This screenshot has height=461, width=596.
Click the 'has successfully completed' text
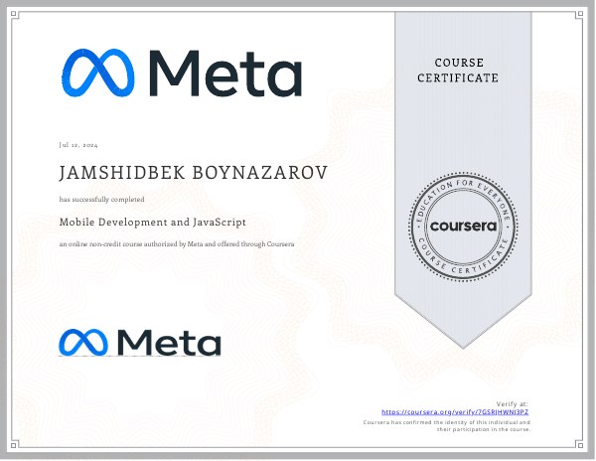tap(102, 199)
